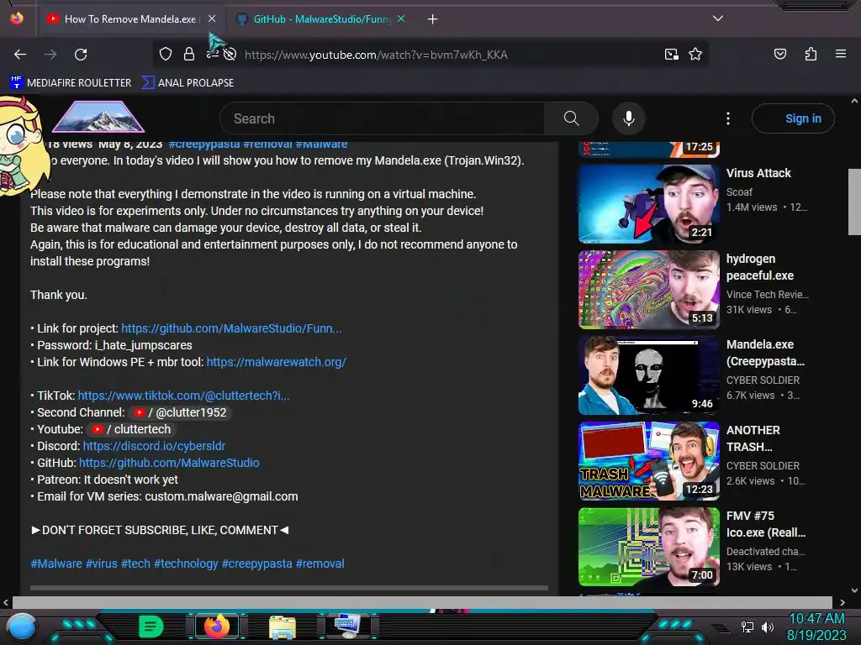861x645 pixels.
Task: Click the #removal hashtag at description bottom
Action: 320,564
